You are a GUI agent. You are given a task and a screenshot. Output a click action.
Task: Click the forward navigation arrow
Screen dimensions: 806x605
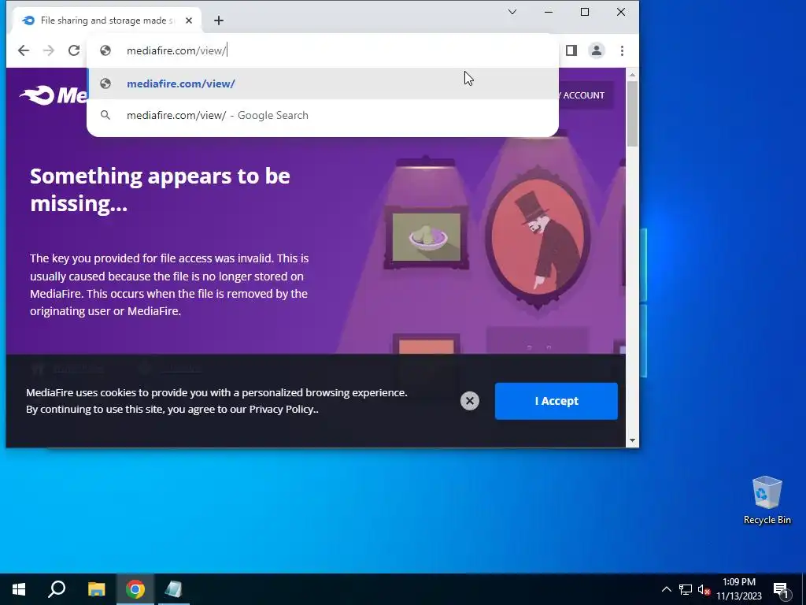pyautogui.click(x=49, y=50)
